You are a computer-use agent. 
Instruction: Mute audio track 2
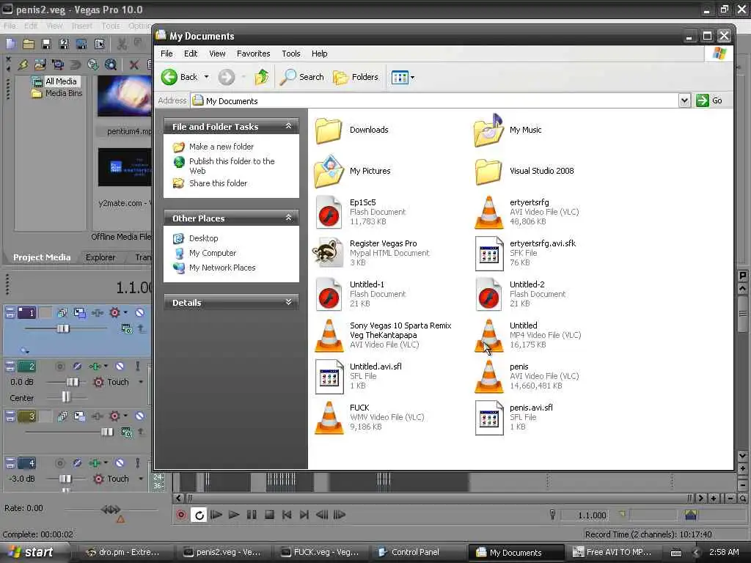(120, 367)
